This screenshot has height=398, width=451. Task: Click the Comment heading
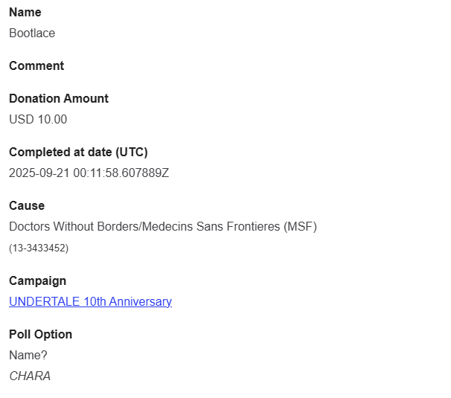(36, 66)
